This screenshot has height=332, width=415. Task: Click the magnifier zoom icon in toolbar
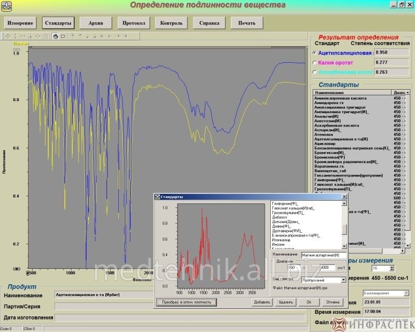(x=45, y=36)
